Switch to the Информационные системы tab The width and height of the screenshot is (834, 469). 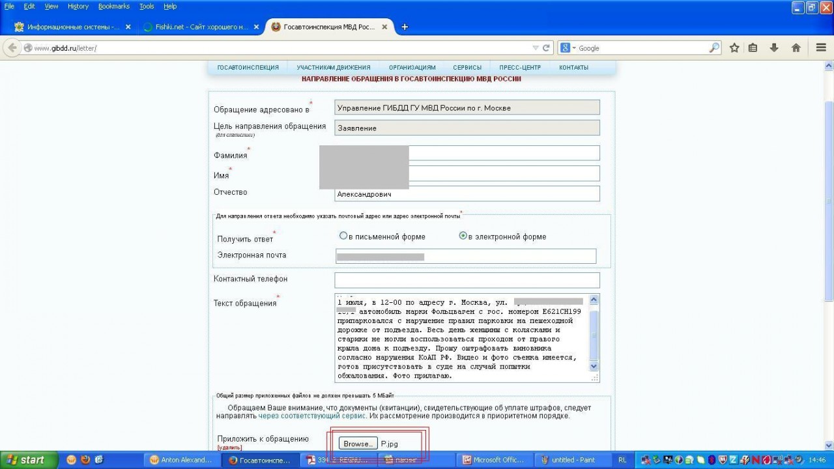(x=72, y=27)
